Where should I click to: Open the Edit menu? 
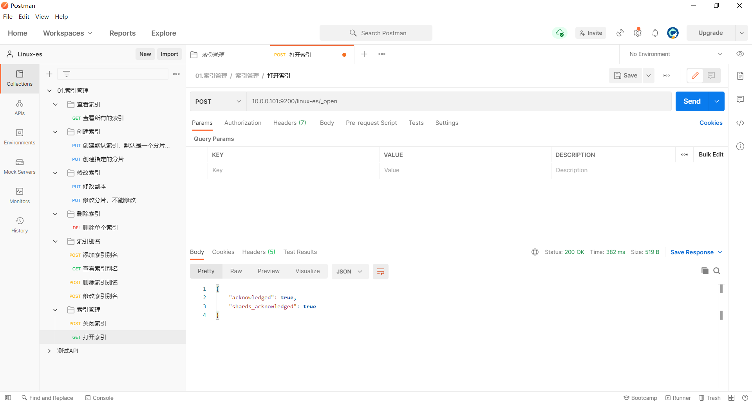click(x=24, y=16)
